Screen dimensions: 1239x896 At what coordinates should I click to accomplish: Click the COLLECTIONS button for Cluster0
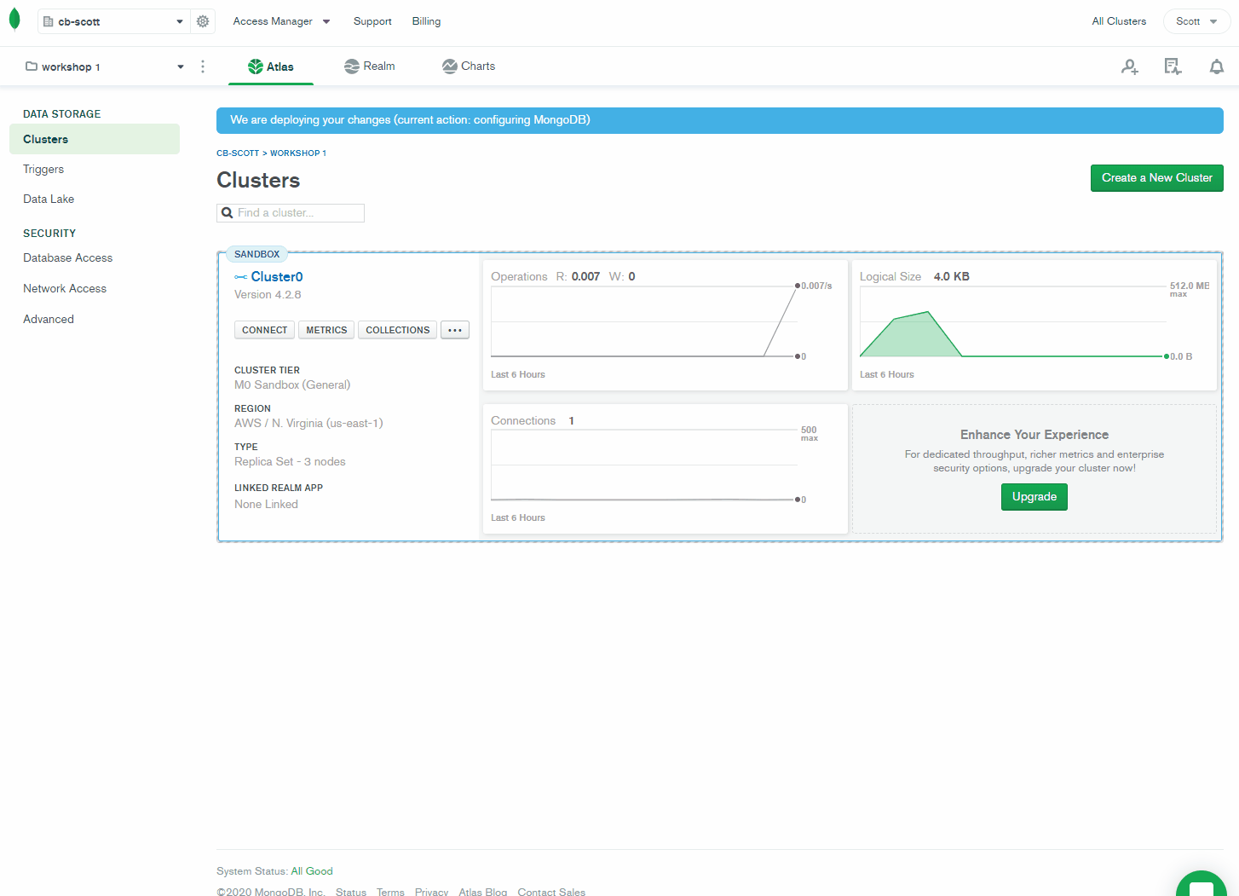click(x=398, y=330)
